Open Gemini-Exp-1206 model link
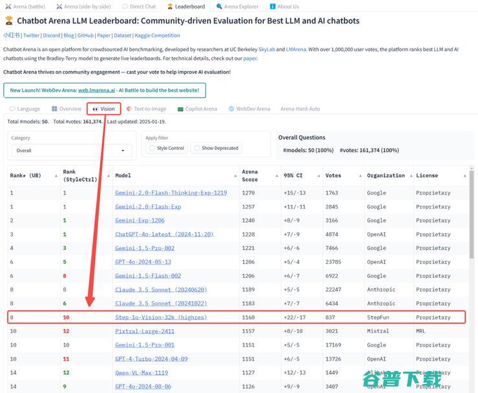The image size is (478, 393). click(x=140, y=220)
